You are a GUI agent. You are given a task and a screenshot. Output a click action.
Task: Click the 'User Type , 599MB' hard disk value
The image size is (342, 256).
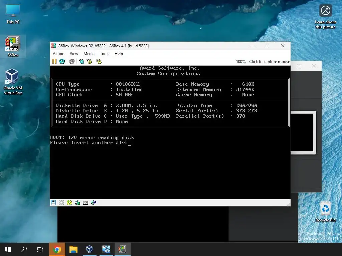click(x=143, y=116)
